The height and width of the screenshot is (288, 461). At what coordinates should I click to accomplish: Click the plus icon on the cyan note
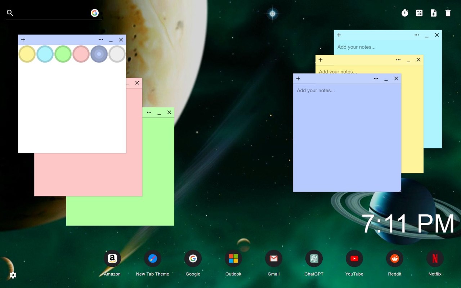point(339,35)
